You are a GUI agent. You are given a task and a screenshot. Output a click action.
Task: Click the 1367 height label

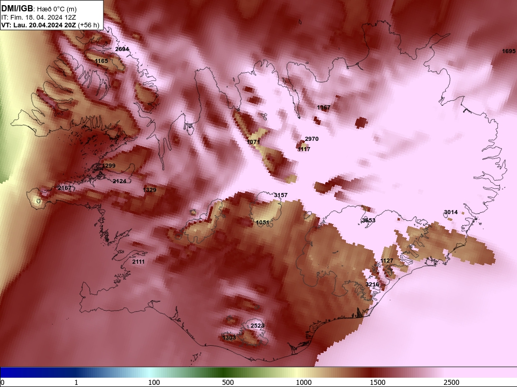(324, 107)
